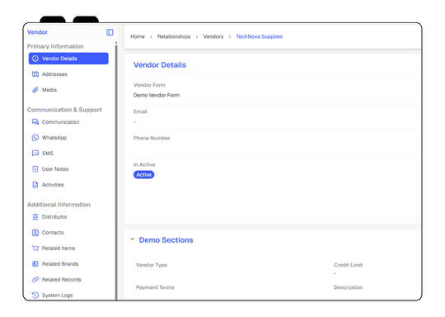Image resolution: width=445 pixels, height=317 pixels.
Task: Click the Activities document icon
Action: tap(35, 185)
